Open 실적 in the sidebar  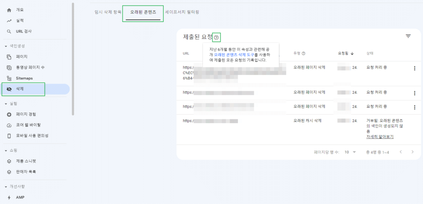click(20, 21)
